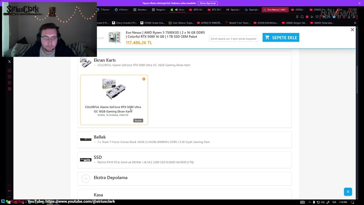Viewport: 364px width, 205px height.
Task: Open History clock icon in sidebar
Action: 9,77
